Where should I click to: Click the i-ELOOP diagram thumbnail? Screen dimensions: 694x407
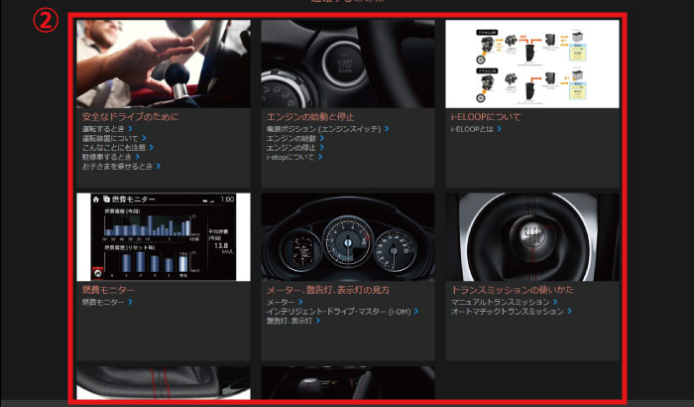tap(532, 64)
